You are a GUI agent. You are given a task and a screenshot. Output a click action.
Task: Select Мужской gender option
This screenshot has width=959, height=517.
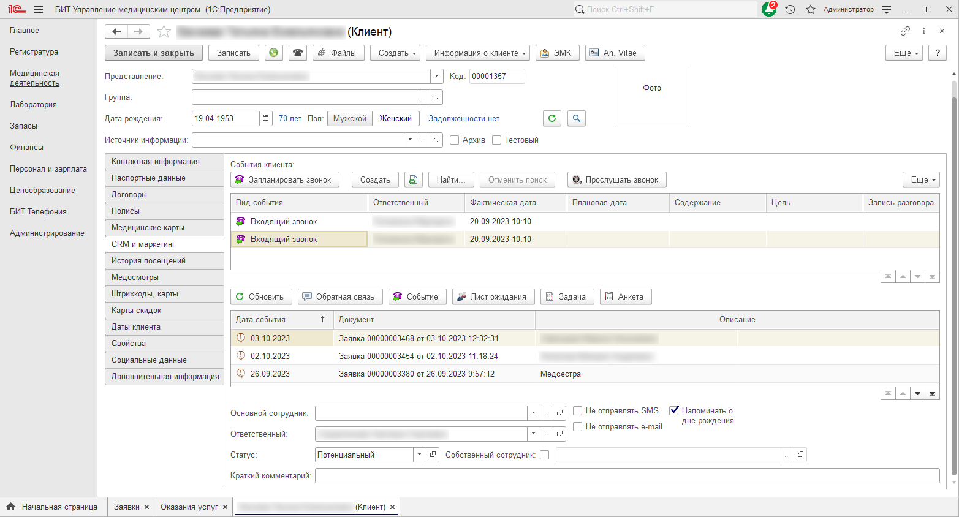(350, 119)
